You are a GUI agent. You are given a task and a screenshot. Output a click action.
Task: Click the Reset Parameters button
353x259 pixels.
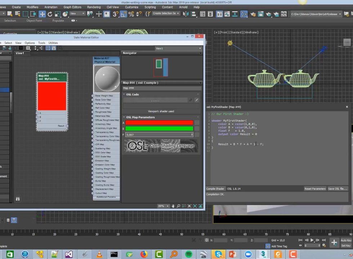tap(315, 189)
